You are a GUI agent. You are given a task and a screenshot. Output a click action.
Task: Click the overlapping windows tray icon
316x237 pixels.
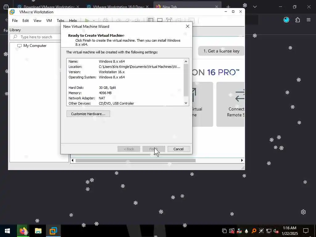tap(224, 231)
